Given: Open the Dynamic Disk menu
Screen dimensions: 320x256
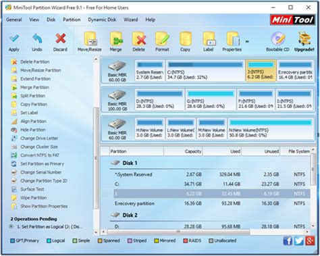Looking at the screenshot, I should (102, 20).
